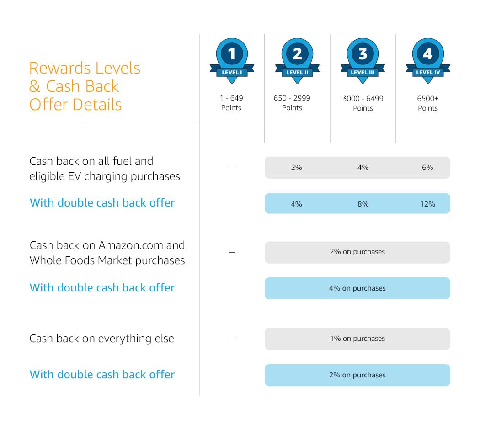Click the fuel and EV charging row label
Image resolution: width=480 pixels, height=429 pixels.
click(x=105, y=169)
